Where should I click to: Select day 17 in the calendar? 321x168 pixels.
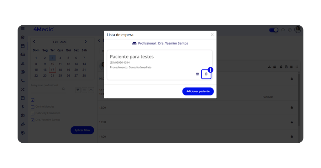52,70
